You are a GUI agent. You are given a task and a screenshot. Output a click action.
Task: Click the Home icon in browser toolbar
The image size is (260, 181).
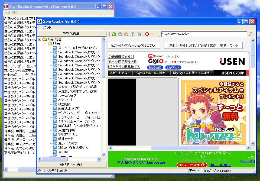coord(126,34)
